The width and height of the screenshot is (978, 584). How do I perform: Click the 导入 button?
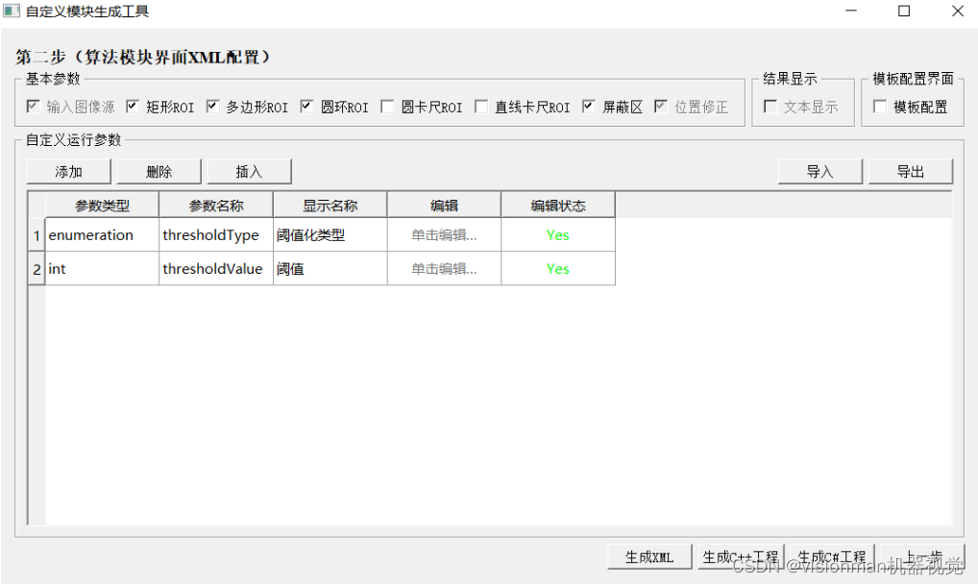tap(819, 170)
